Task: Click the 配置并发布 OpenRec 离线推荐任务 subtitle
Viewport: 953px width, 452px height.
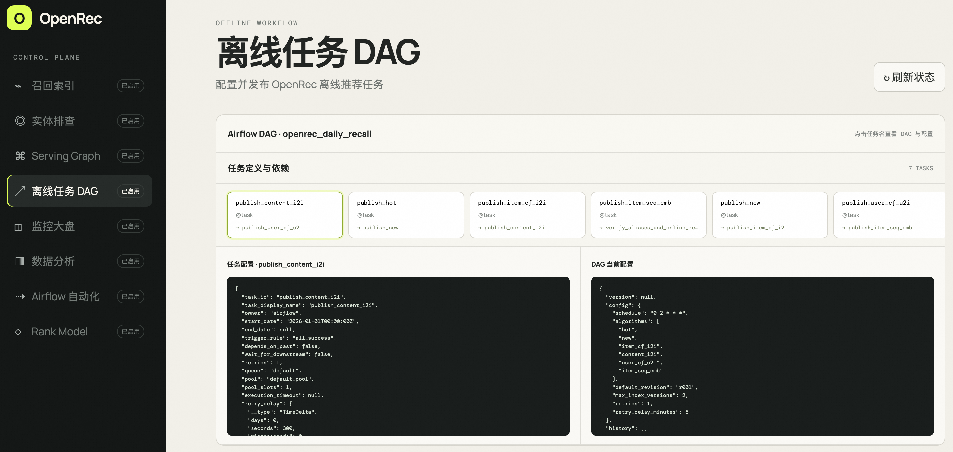Action: 300,85
